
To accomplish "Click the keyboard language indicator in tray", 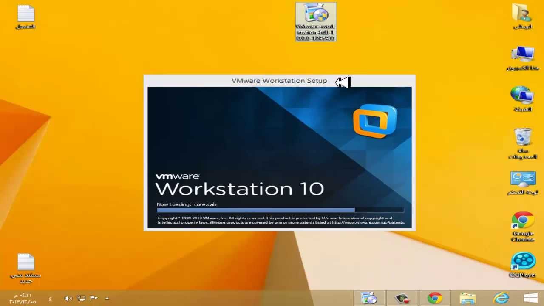I will [50, 299].
